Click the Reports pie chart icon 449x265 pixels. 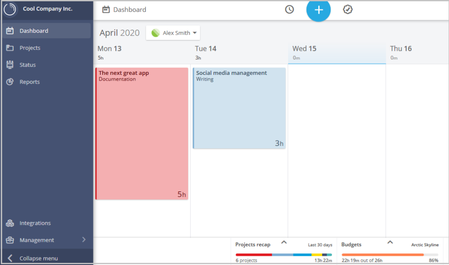pos(10,82)
